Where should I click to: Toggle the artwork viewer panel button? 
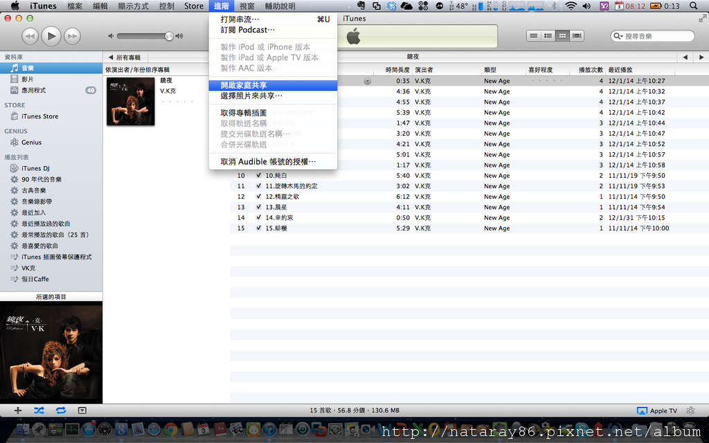tap(82, 410)
